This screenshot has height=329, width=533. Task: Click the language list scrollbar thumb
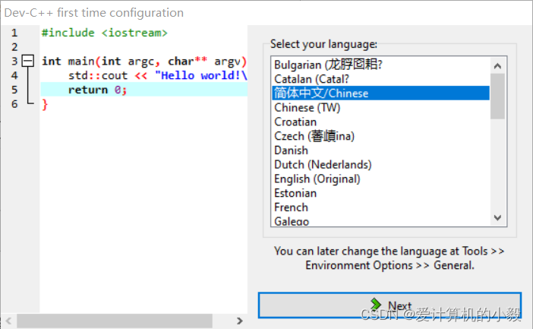click(497, 96)
